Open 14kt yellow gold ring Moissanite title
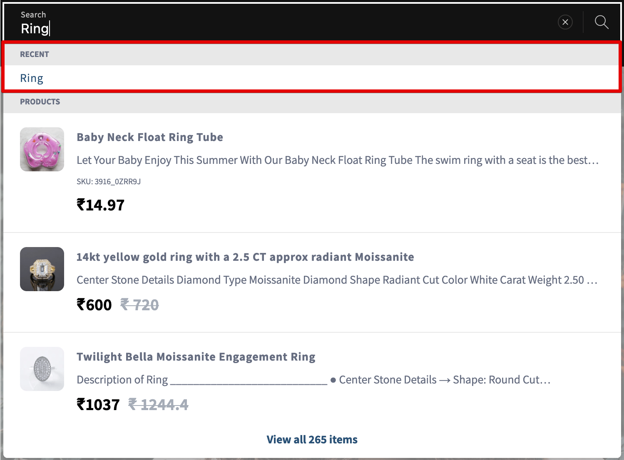This screenshot has height=460, width=624. 245,257
